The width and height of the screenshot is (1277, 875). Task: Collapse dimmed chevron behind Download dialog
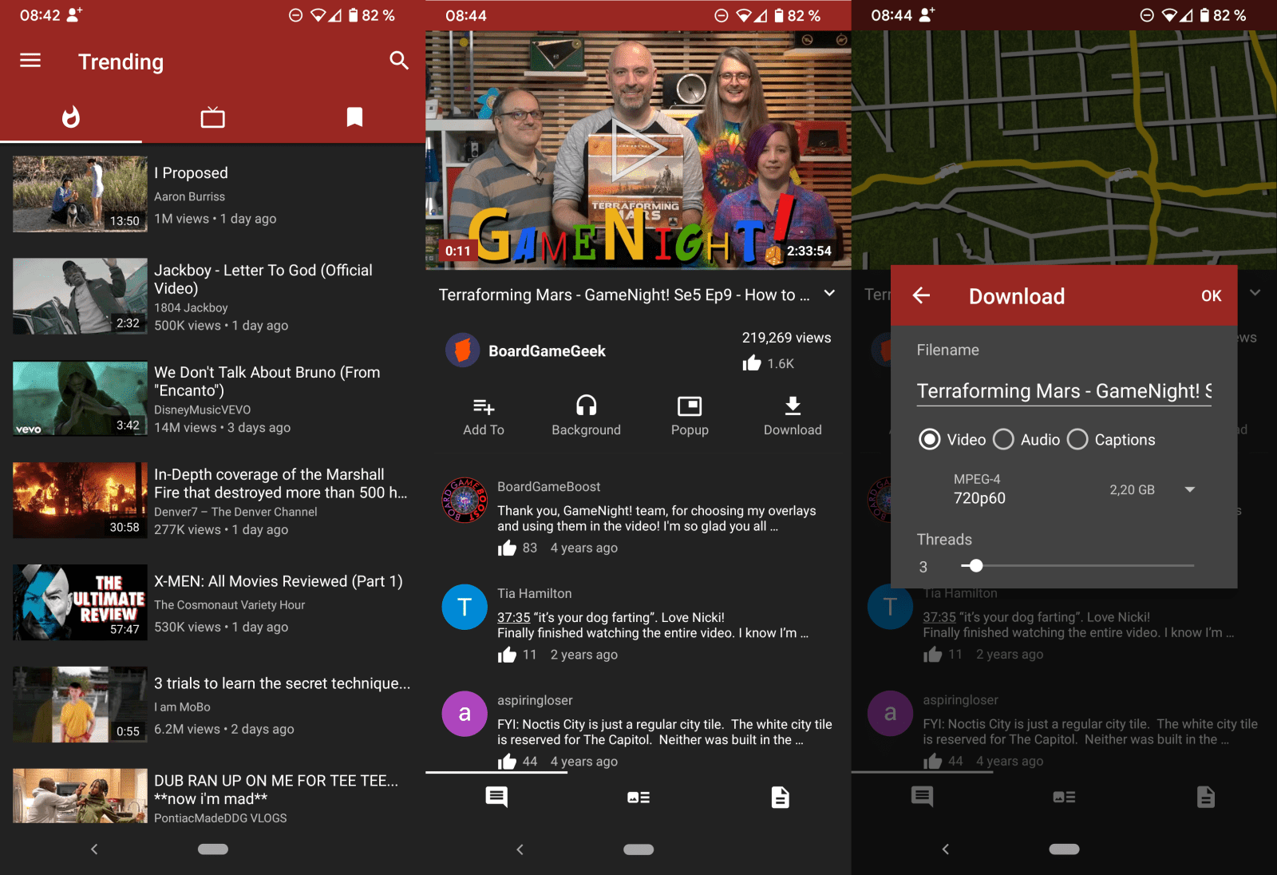coord(1255,293)
